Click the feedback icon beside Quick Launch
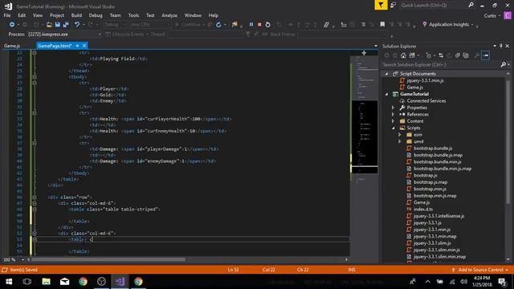The image size is (514, 289). (393, 6)
